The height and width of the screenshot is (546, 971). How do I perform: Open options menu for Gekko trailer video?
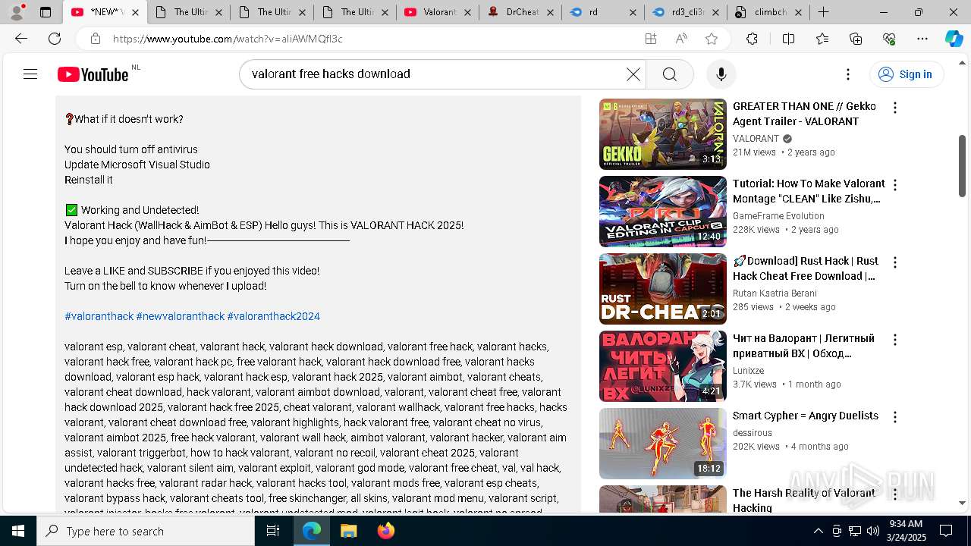coord(895,108)
